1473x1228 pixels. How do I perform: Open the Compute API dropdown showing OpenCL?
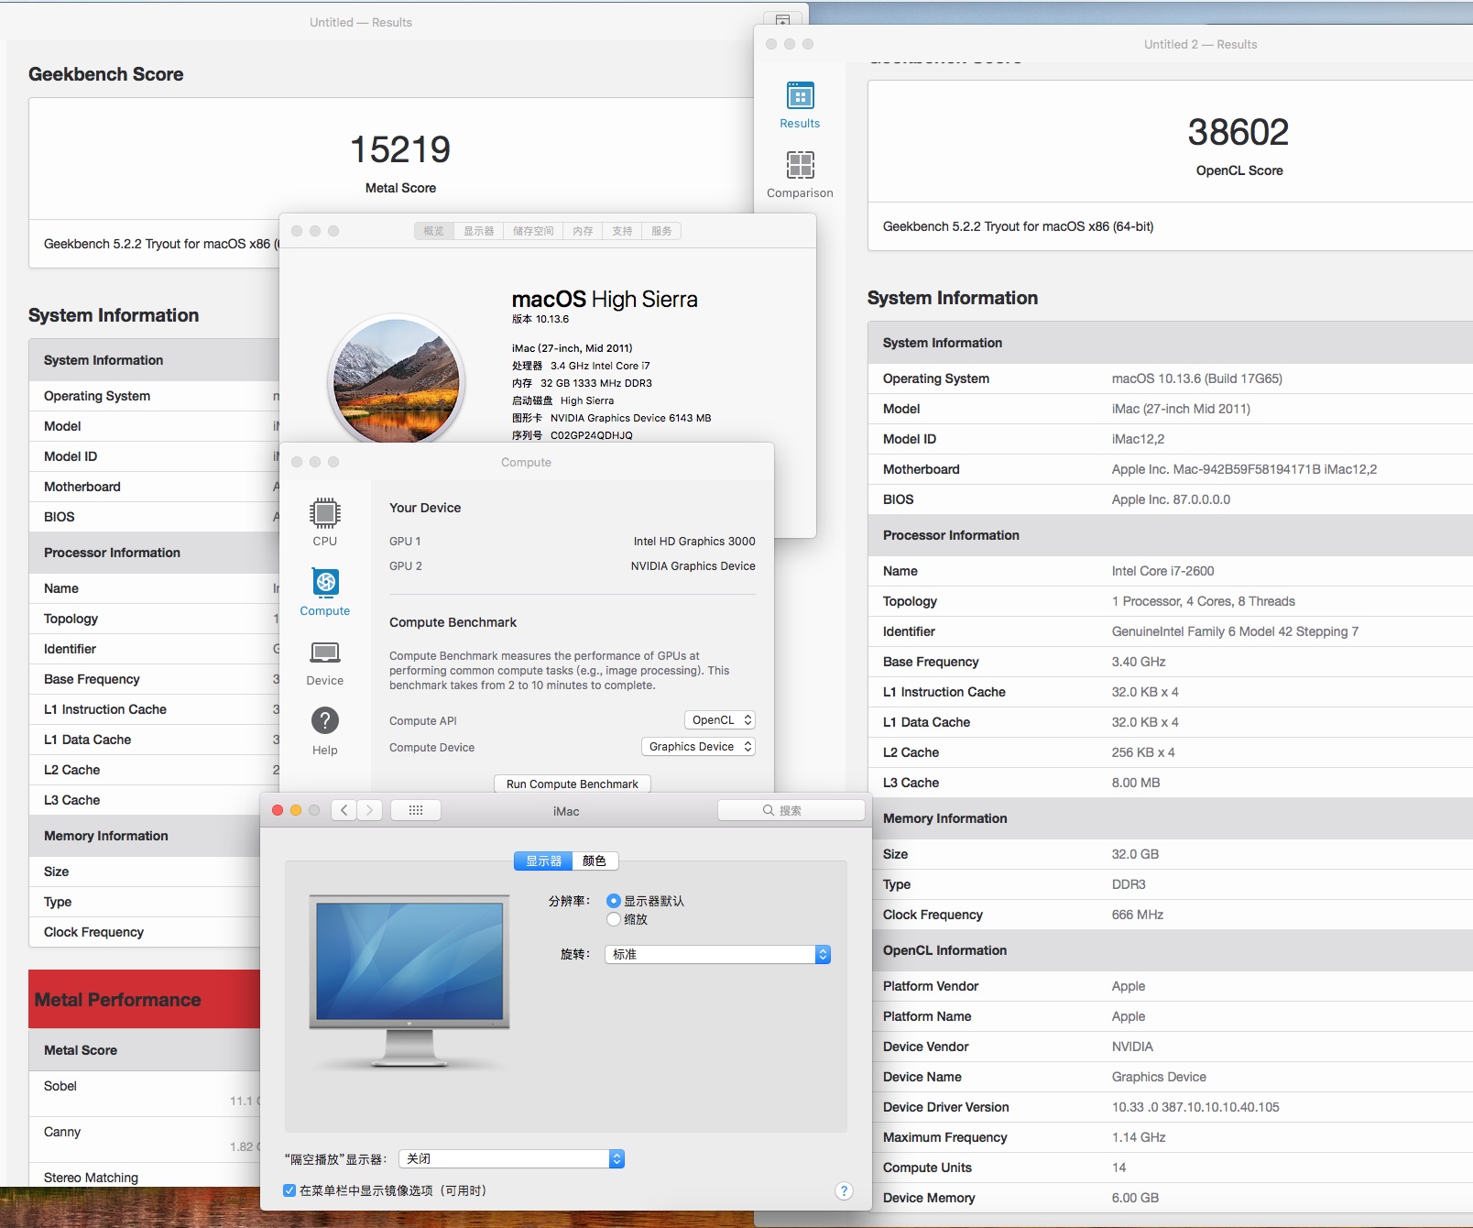(719, 720)
